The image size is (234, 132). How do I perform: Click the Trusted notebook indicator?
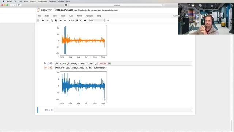175,16
